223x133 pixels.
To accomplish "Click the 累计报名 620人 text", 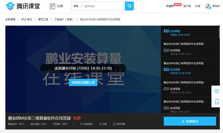I will tap(39, 124).
